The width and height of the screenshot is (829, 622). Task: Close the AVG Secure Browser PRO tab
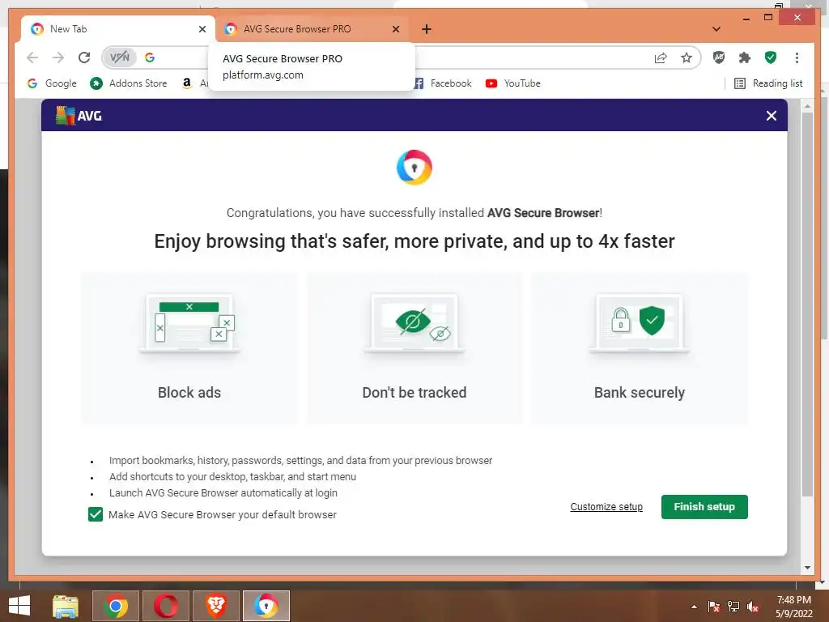click(395, 29)
